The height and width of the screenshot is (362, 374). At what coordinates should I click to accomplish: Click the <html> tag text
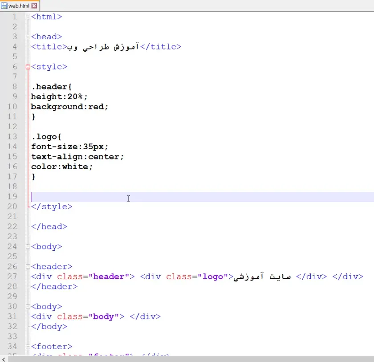46,16
